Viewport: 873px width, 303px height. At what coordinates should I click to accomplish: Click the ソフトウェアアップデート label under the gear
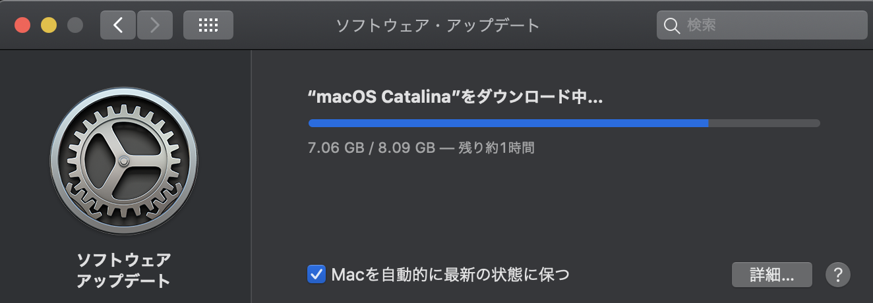[x=124, y=269]
